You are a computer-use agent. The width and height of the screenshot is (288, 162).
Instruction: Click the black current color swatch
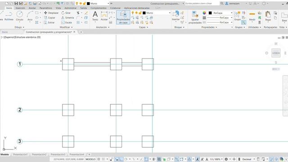[x=210, y=13]
